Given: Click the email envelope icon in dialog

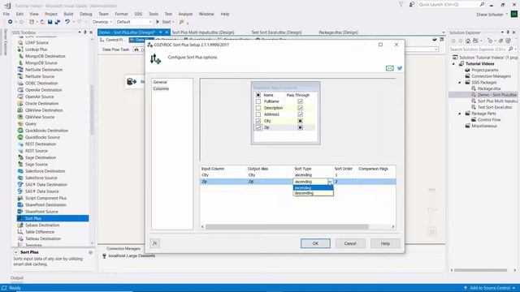Looking at the screenshot, I should (x=390, y=68).
